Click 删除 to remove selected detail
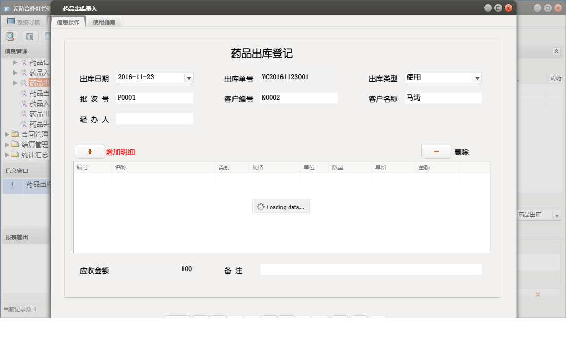 pyautogui.click(x=436, y=151)
